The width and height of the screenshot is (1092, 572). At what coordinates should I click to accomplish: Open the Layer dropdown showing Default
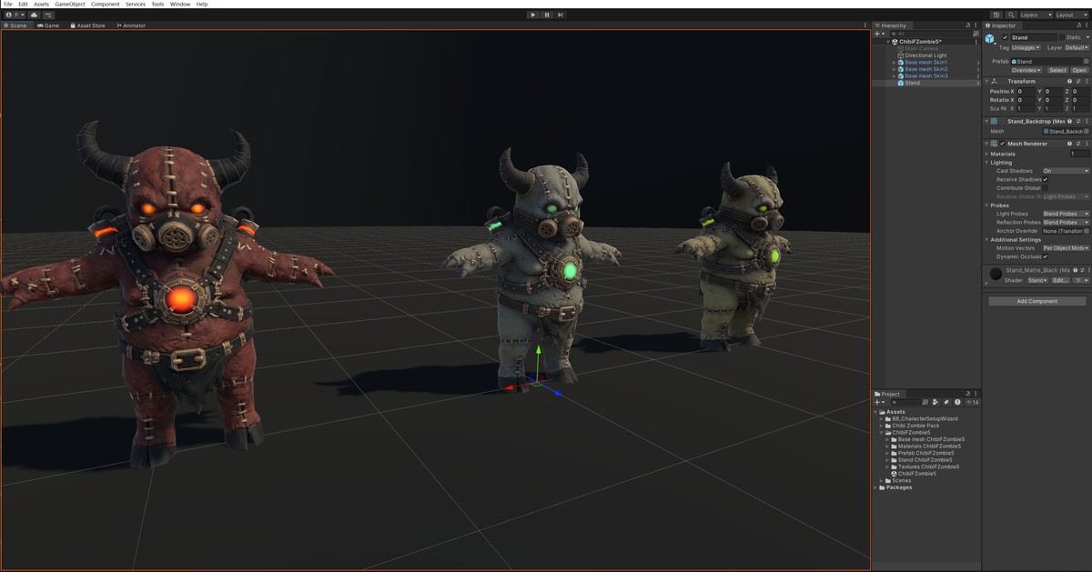coord(1077,47)
